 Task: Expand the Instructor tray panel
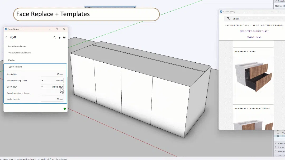point(276,152)
